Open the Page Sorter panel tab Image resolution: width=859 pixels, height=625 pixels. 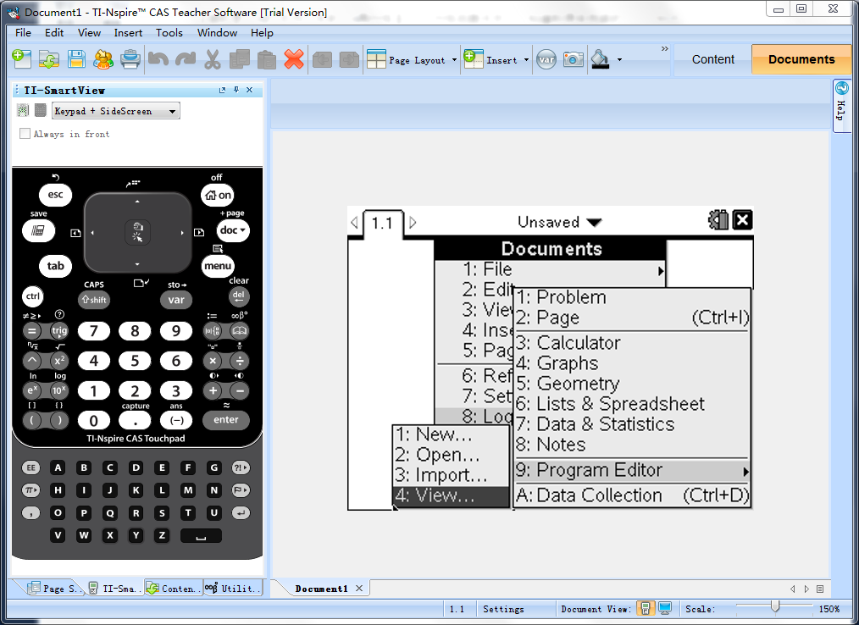coord(55,589)
